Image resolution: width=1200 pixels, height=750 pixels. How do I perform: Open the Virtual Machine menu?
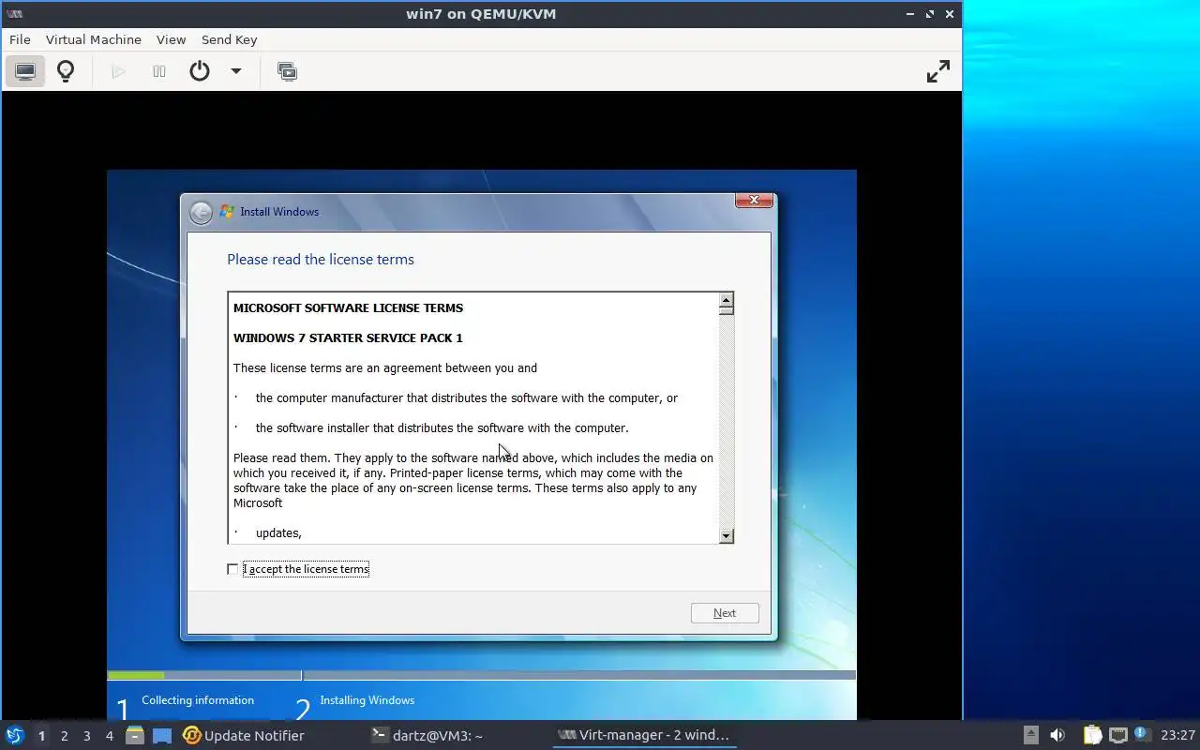coord(94,39)
